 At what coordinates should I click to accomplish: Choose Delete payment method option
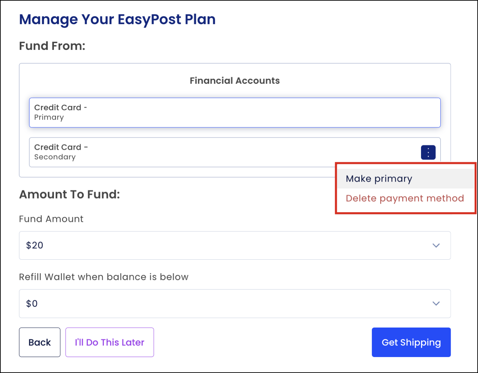404,198
